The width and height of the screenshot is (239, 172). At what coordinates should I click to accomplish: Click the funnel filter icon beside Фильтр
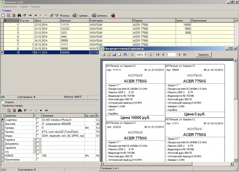pos(57,15)
